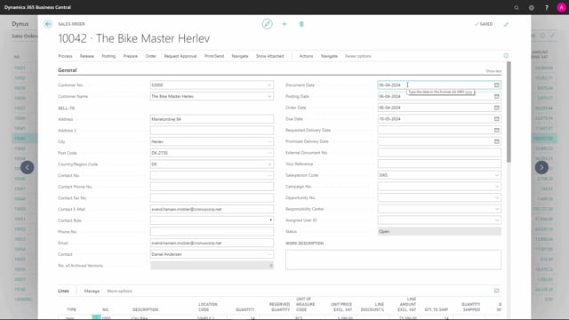This screenshot has height=320, width=569.
Task: Create a new order with the plus icon
Action: pyautogui.click(x=284, y=24)
